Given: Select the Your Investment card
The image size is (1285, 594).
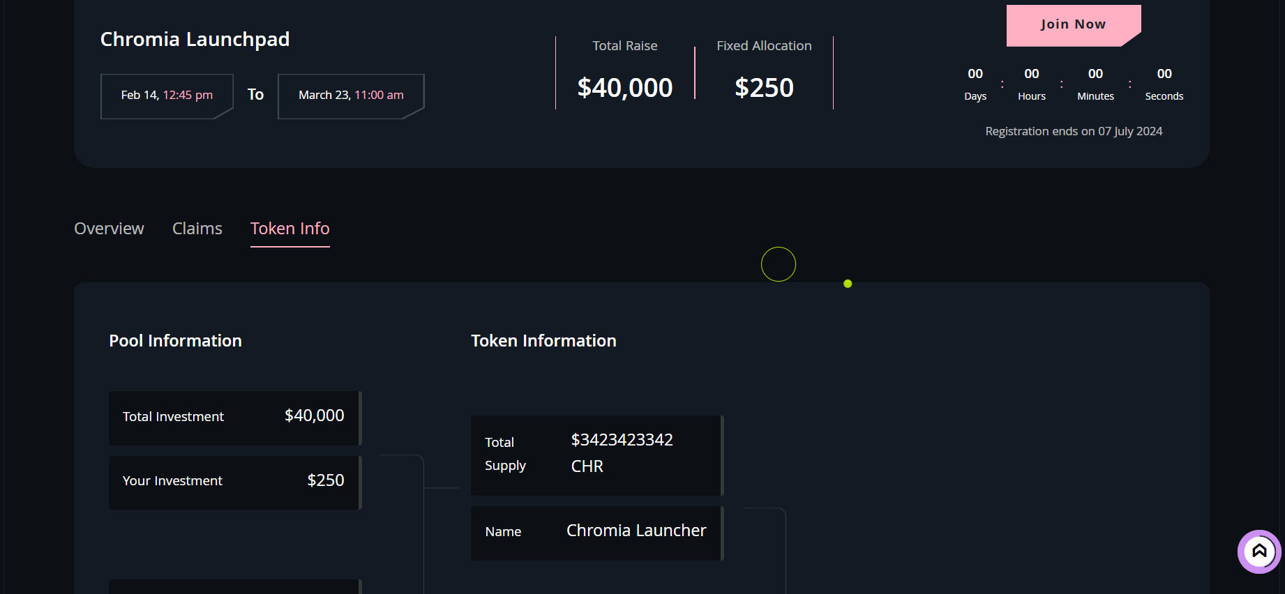Looking at the screenshot, I should pyautogui.click(x=234, y=482).
